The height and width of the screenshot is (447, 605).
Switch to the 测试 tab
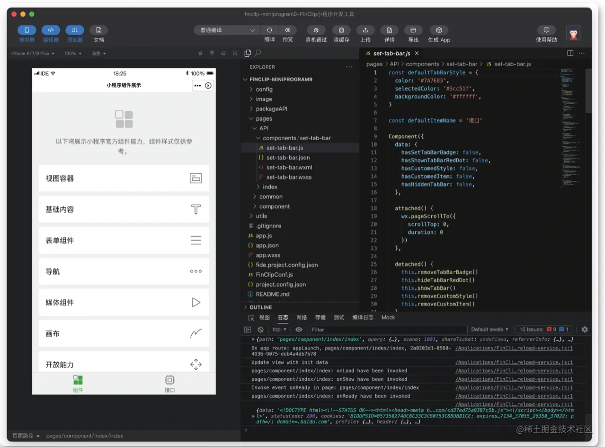pyautogui.click(x=339, y=317)
